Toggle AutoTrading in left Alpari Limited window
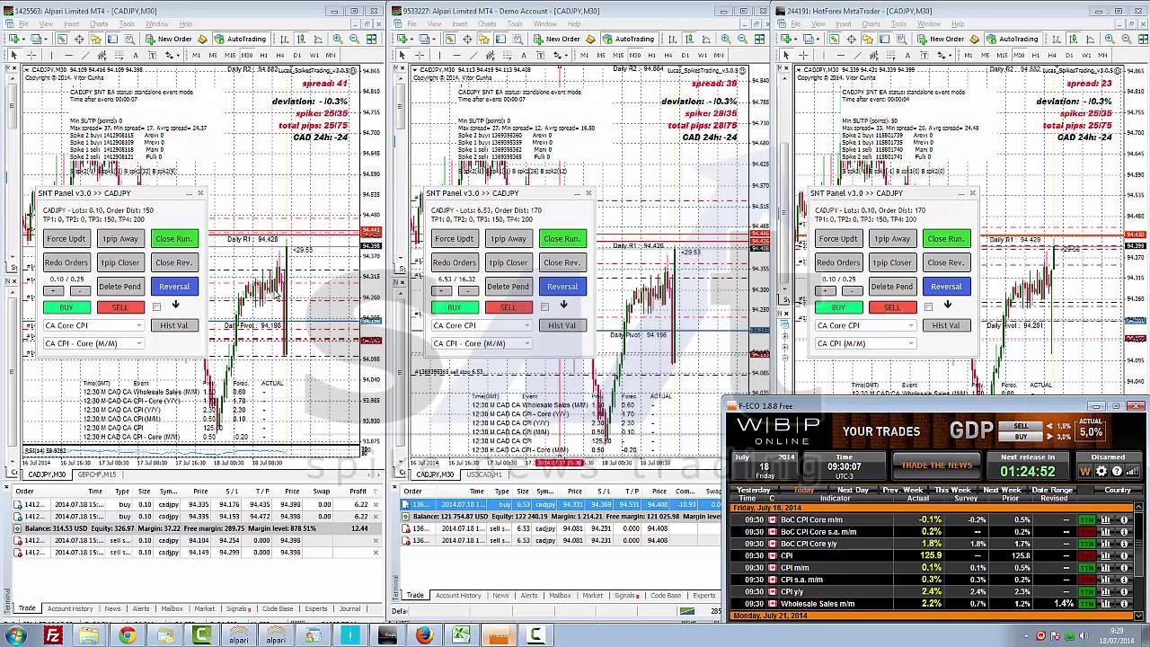 click(239, 39)
